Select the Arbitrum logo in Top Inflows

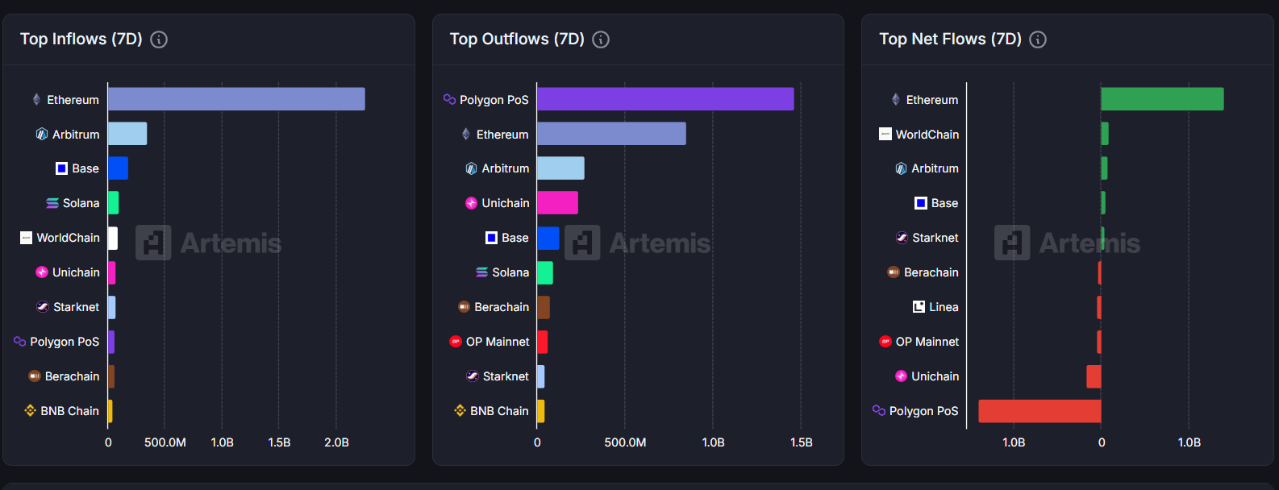[x=42, y=134]
